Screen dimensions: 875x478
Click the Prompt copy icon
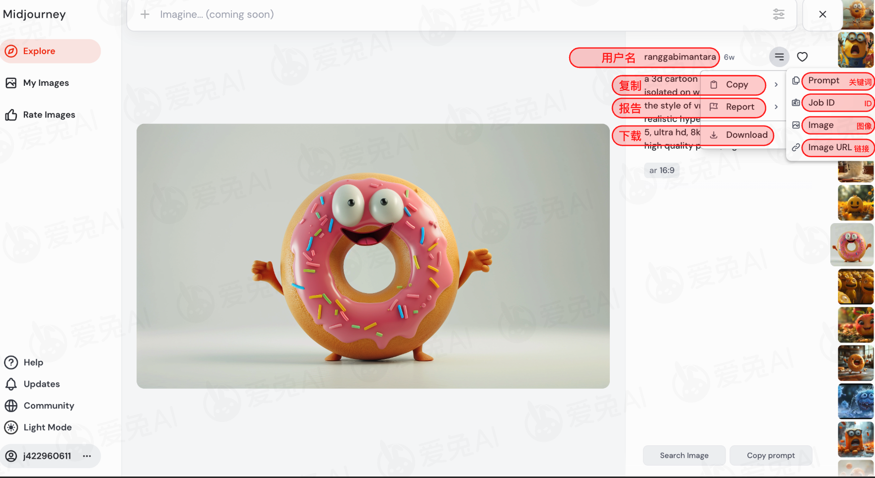pos(796,80)
